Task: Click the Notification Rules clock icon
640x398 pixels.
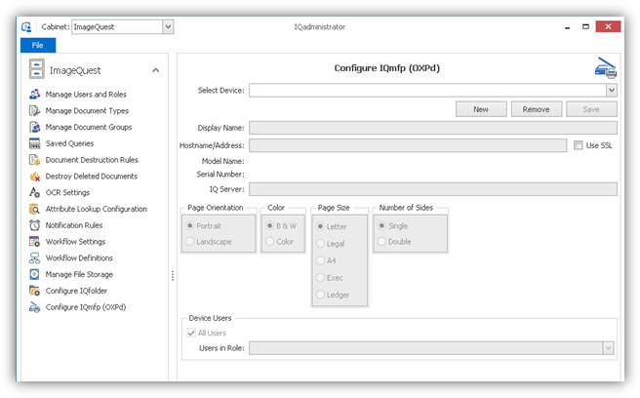Action: [x=35, y=225]
